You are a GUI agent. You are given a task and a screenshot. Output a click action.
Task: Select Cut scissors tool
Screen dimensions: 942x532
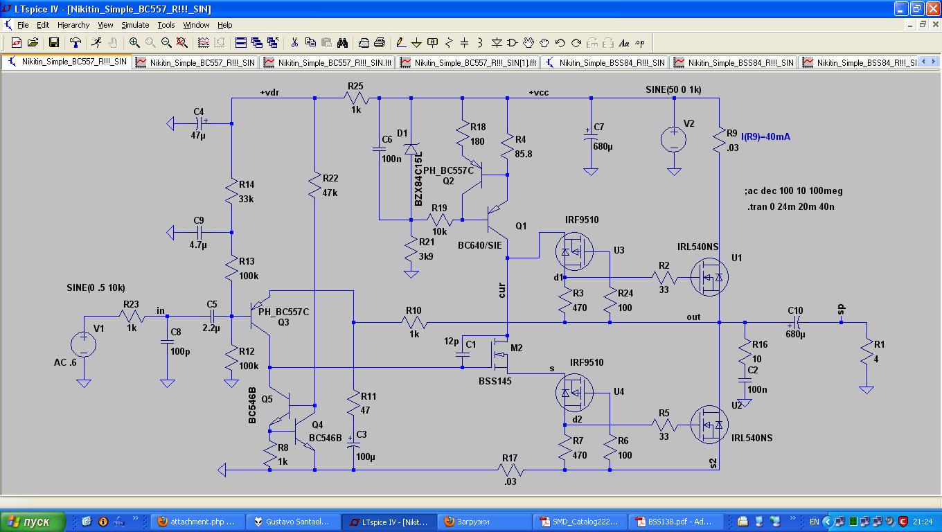click(x=294, y=43)
